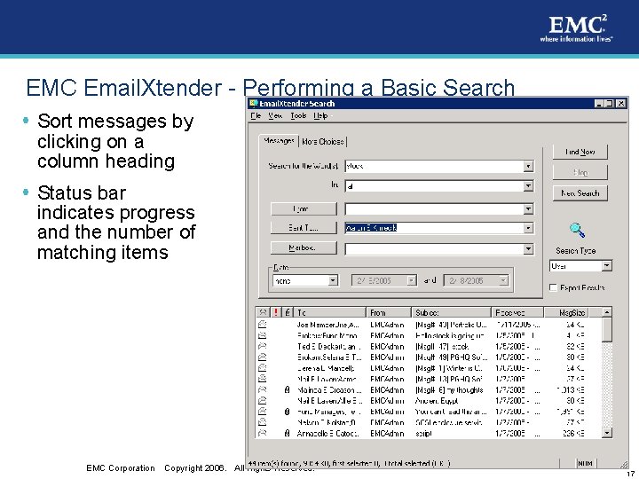The height and width of the screenshot is (479, 639).
Task: Open the Date 'none' dropdown
Action: tap(333, 280)
